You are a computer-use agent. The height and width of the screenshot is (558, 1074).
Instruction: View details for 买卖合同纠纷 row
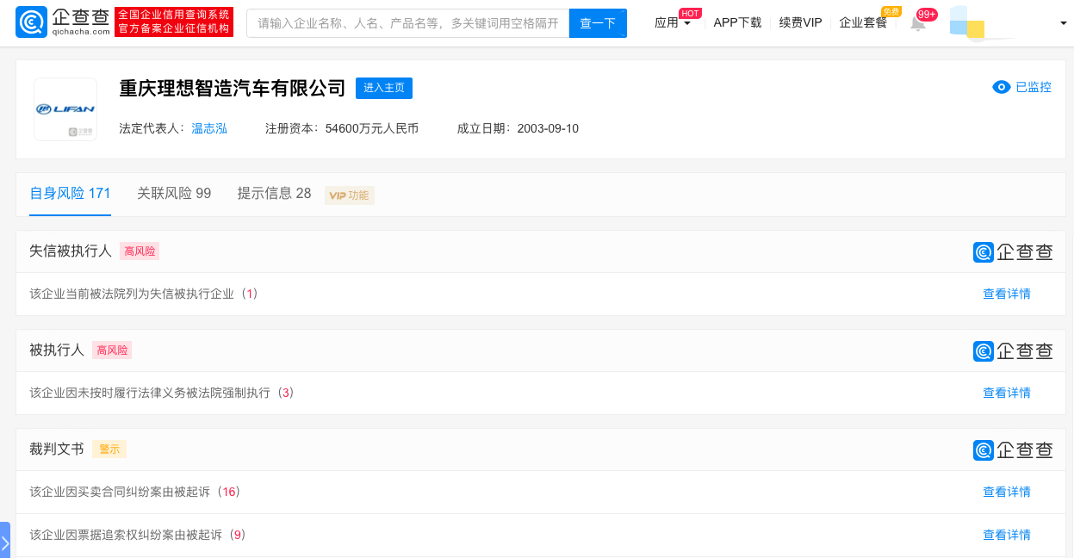[x=1006, y=492]
